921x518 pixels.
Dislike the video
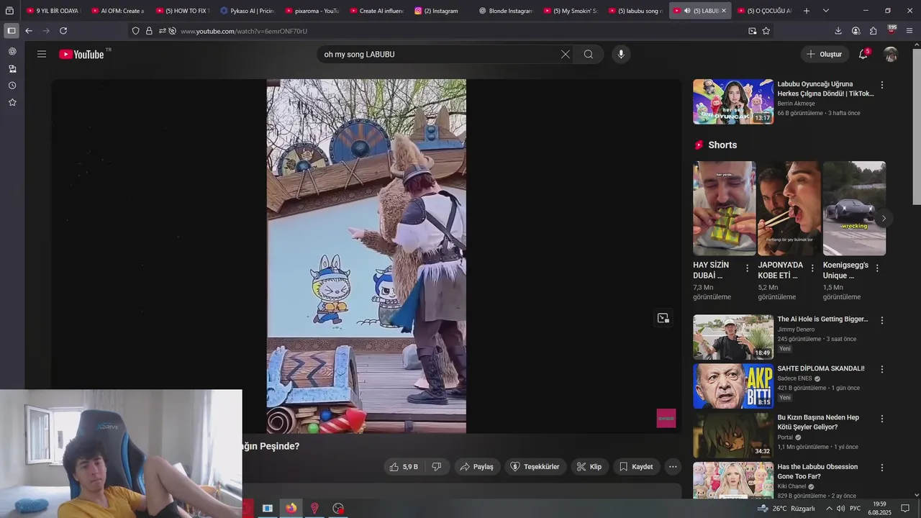click(x=437, y=467)
